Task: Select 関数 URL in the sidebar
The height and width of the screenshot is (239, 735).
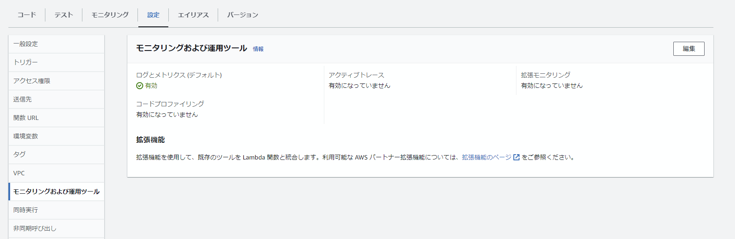Action: pos(56,118)
